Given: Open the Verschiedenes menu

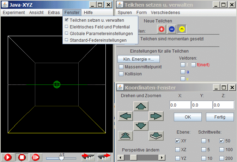Looking at the screenshot, I should coord(165,13).
